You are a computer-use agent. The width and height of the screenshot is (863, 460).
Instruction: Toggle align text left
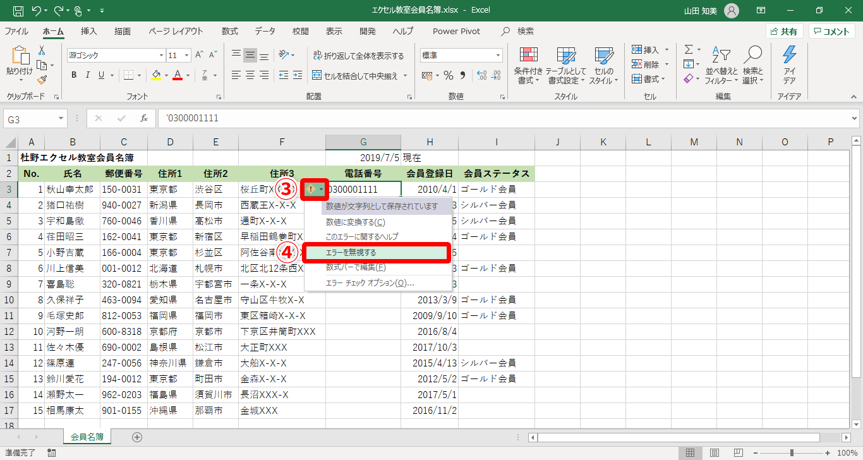coord(236,75)
